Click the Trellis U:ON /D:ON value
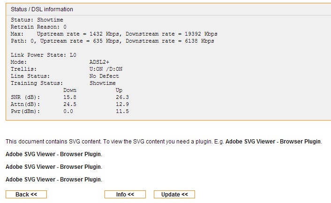Screen dimensions: 331x203 106,69
